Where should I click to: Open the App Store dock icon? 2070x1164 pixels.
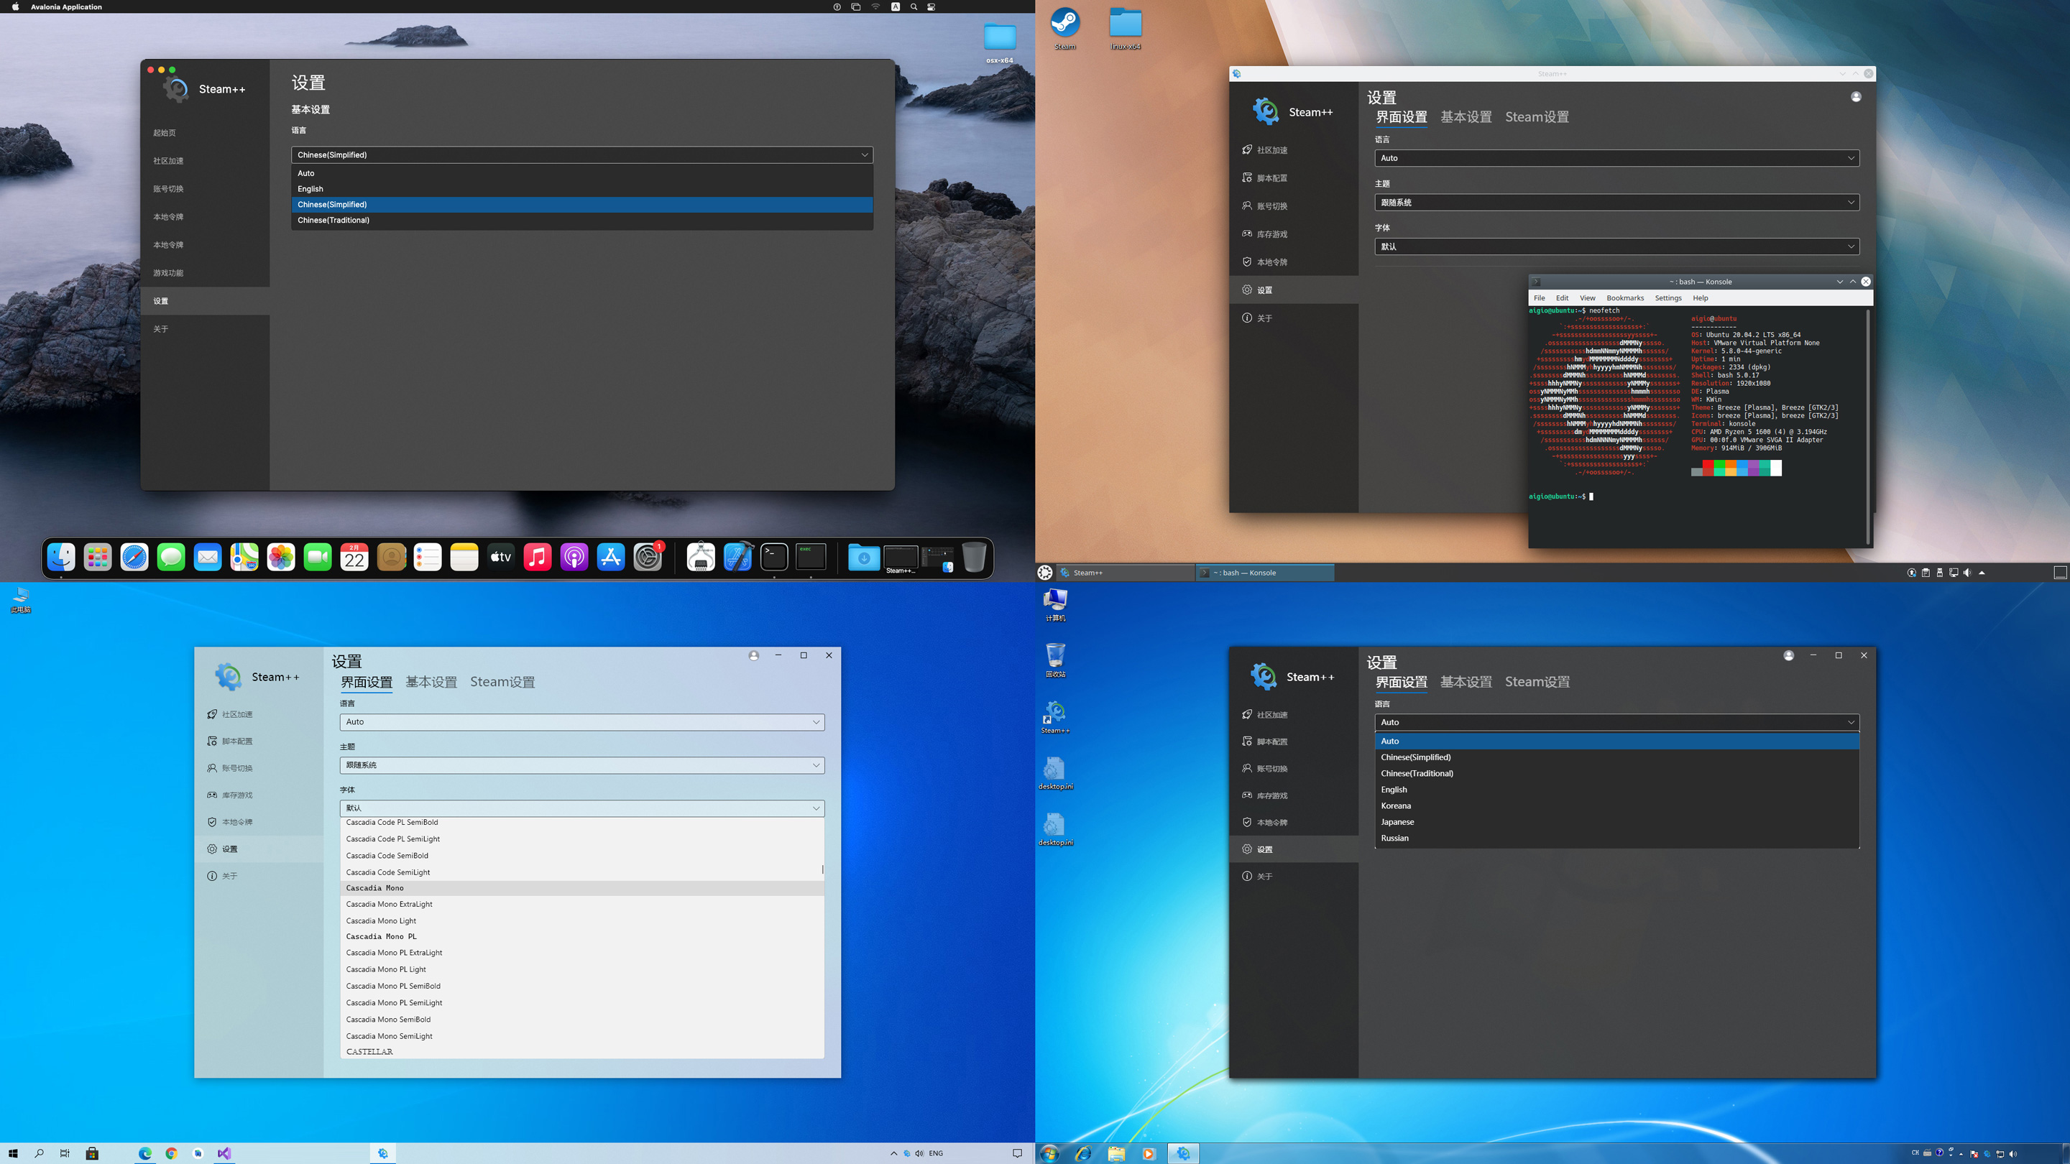(611, 557)
